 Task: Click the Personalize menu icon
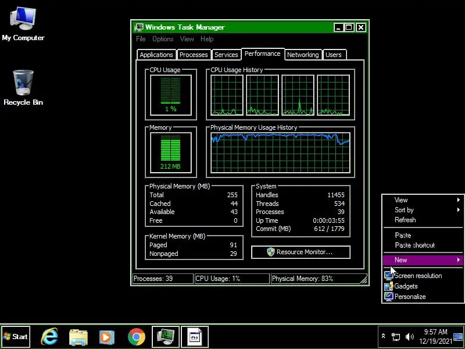click(388, 297)
